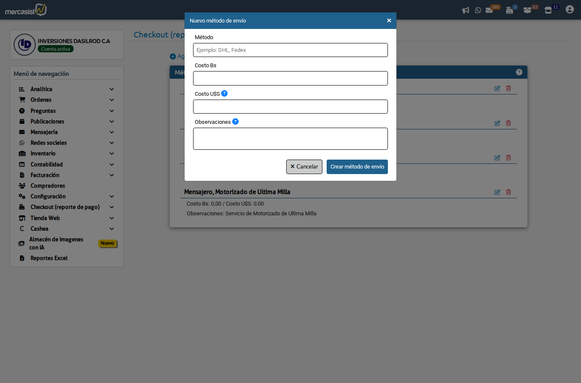The width and height of the screenshot is (581, 383).
Task: Open WhatsApp icon in top bar
Action: [x=478, y=10]
